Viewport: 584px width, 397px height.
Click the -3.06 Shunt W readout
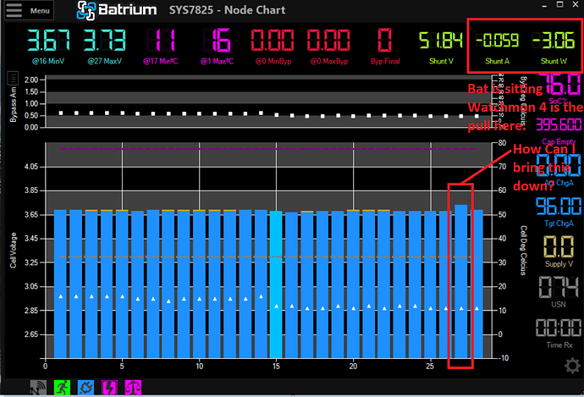(x=554, y=41)
